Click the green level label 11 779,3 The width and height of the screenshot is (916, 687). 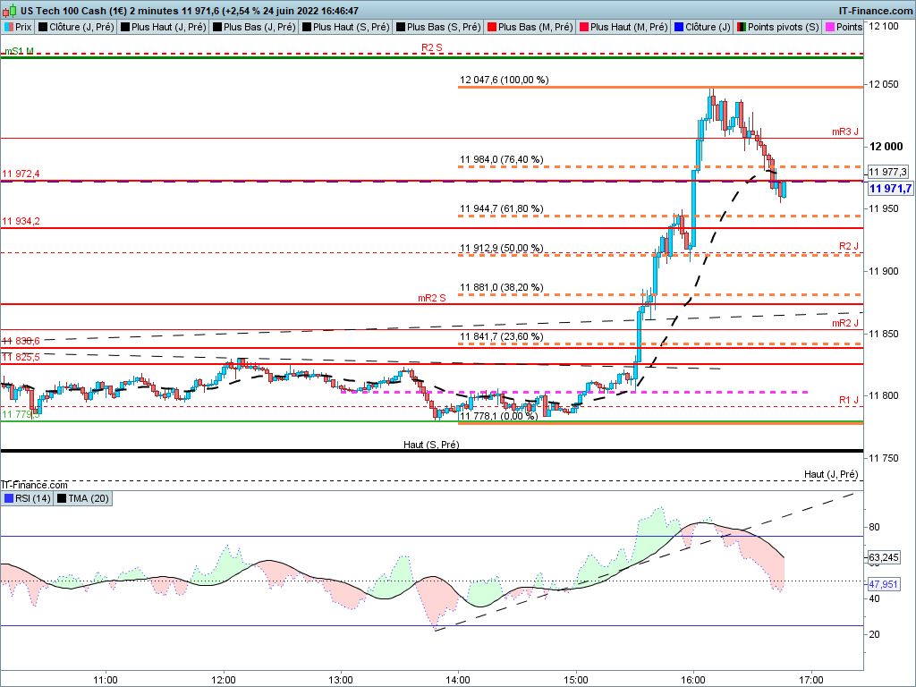21,415
